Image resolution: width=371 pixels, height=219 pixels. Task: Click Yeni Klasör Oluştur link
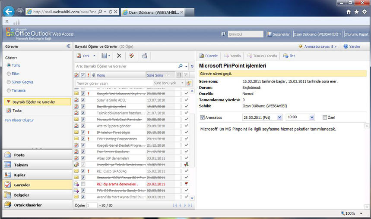point(19,120)
